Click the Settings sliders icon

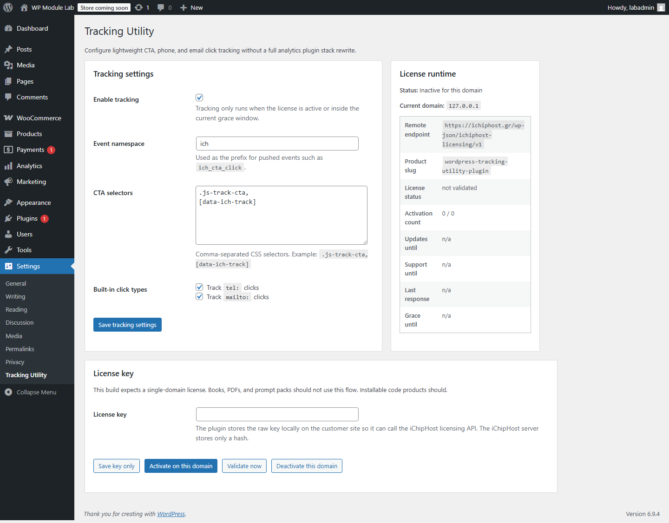point(8,266)
